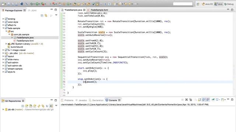Click the New Java Class green icon

tap(68, 4)
